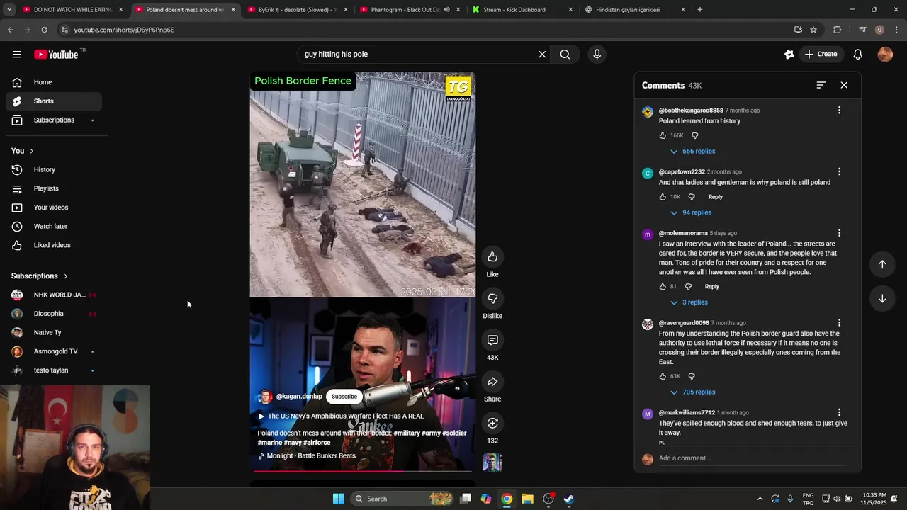This screenshot has width=907, height=510.
Task: Open options for markwilliams7712's comment
Action: (x=839, y=412)
